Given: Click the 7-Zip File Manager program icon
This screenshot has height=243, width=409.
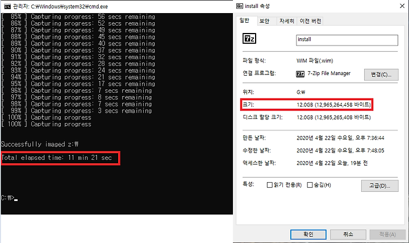Looking at the screenshot, I should (301, 74).
